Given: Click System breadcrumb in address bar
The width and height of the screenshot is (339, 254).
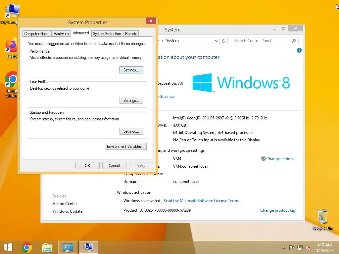Looking at the screenshot, I should coord(172,41).
